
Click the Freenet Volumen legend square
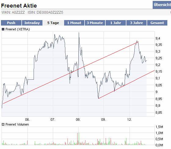[3, 124]
